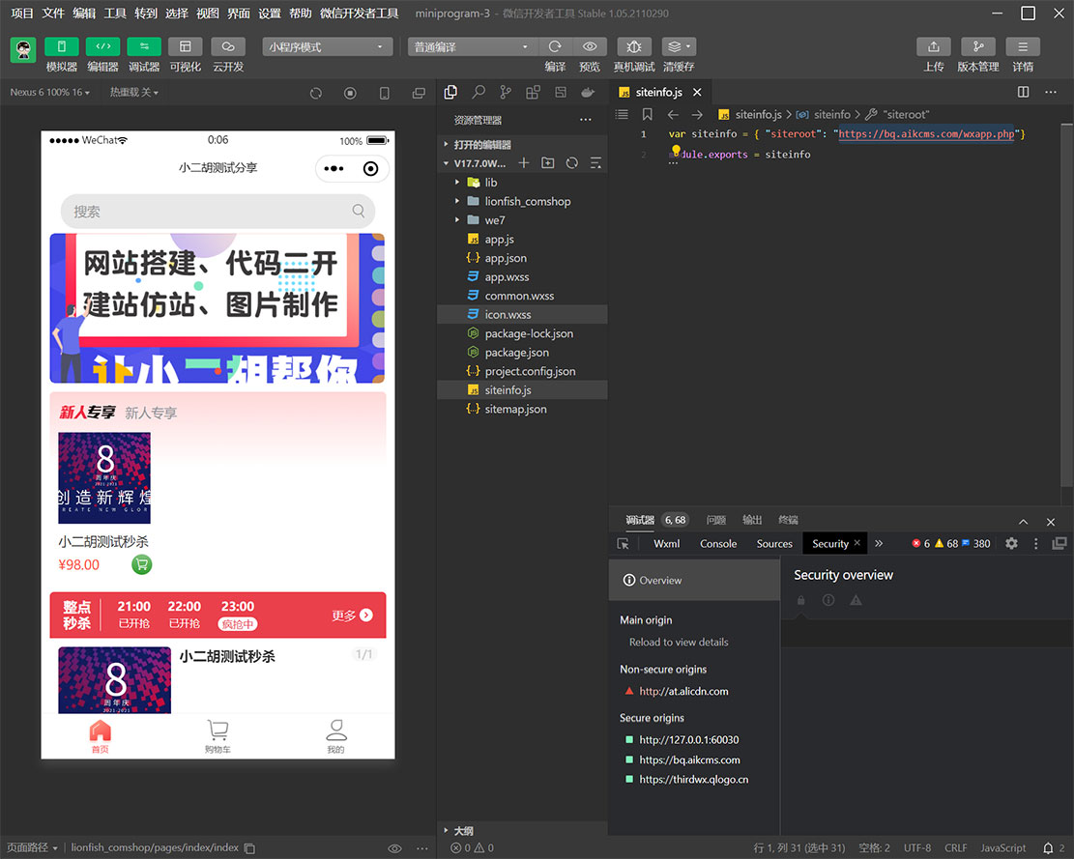Click the search field in mini program
This screenshot has height=859, width=1074.
(218, 212)
